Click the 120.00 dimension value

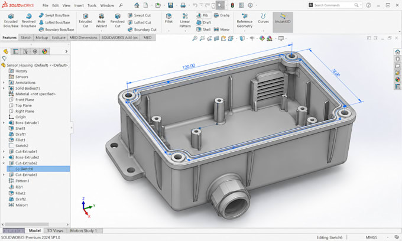pyautogui.click(x=189, y=67)
